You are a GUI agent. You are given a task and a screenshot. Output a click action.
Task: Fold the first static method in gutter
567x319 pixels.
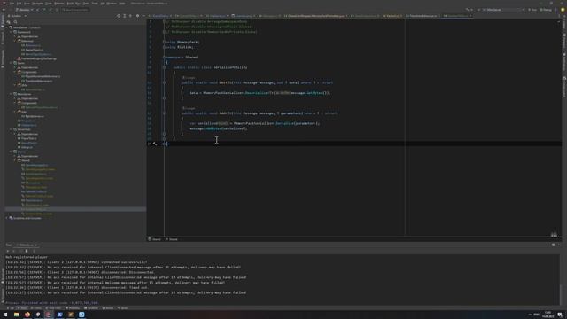point(164,82)
